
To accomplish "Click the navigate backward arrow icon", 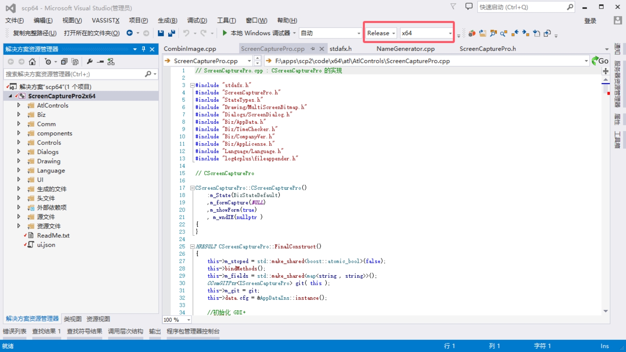I will [130, 33].
